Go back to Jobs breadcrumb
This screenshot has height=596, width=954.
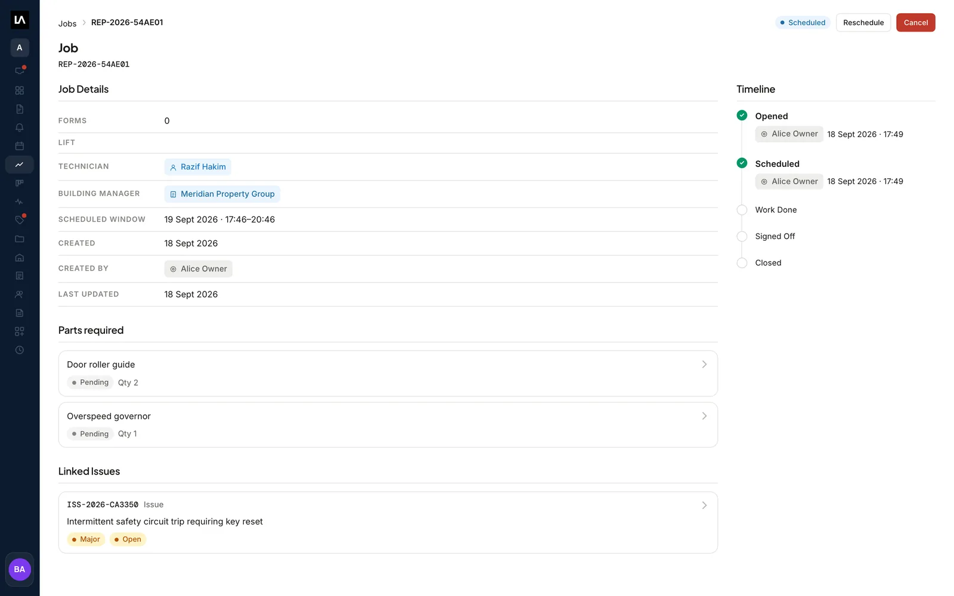67,23
